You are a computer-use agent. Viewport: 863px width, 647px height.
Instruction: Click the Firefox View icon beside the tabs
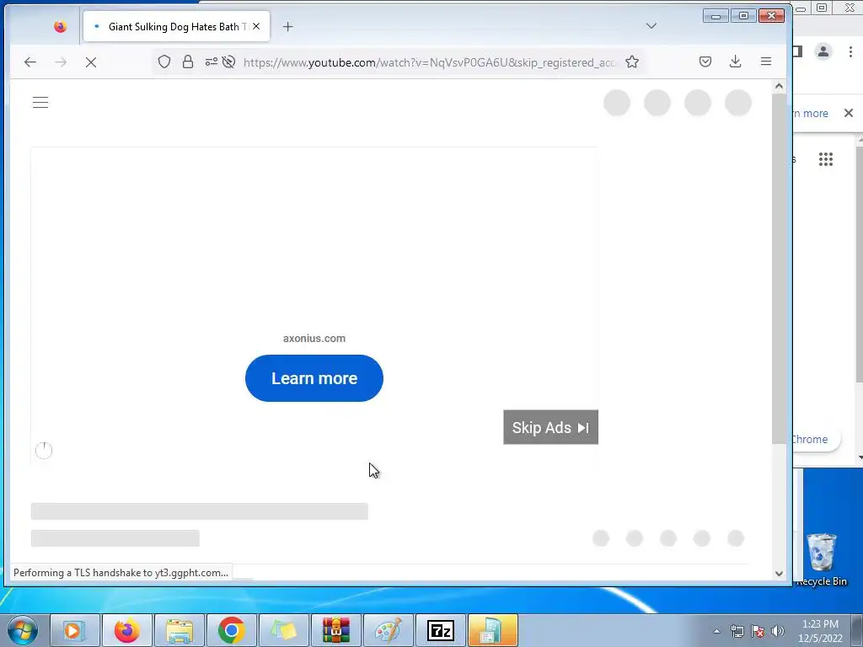coord(60,26)
